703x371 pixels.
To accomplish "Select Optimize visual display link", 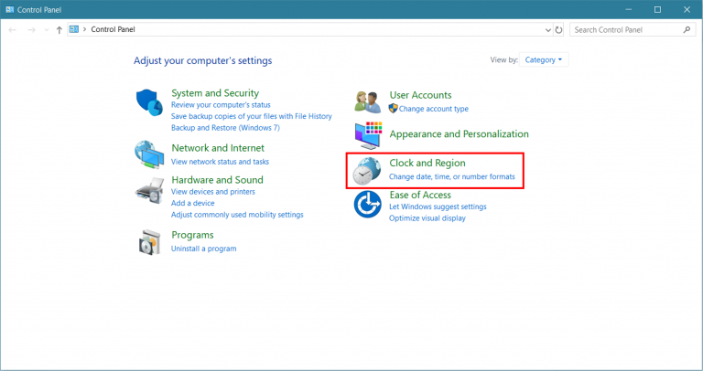I will pos(427,218).
